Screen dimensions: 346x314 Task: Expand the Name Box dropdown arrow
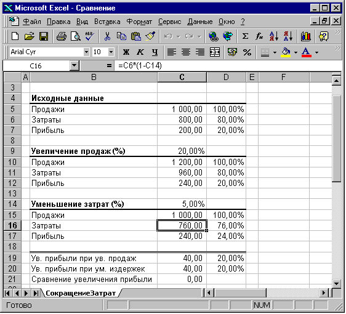pos(74,65)
